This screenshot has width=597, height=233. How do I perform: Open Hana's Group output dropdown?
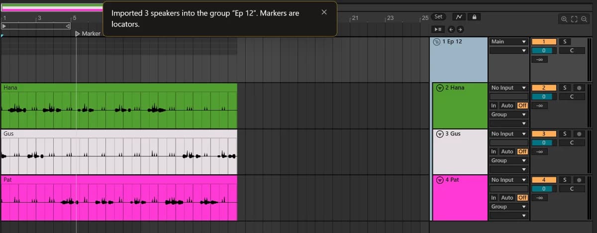[508, 115]
